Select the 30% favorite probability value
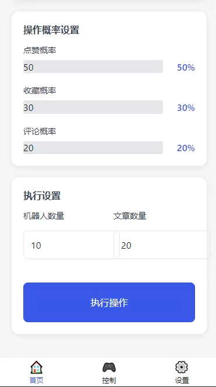This screenshot has width=216, height=387. 186,108
